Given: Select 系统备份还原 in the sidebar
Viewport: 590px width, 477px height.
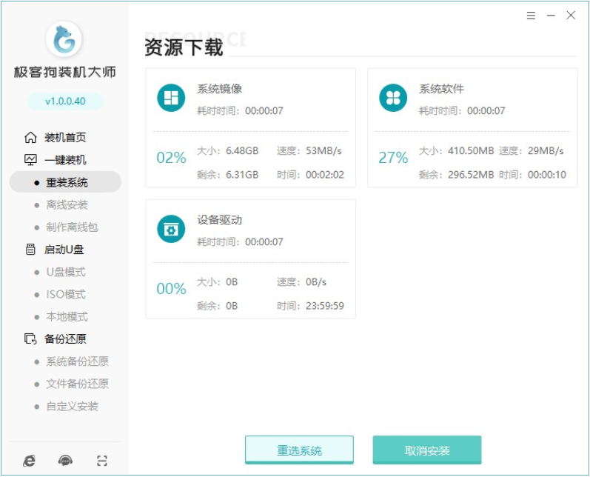Looking at the screenshot, I should 77,361.
